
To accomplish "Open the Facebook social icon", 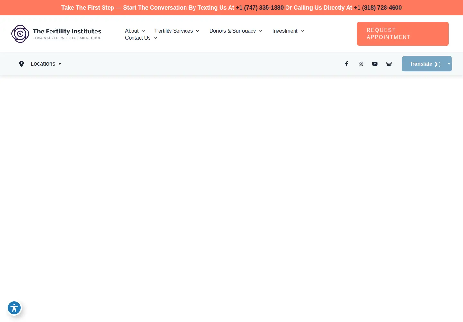I will coord(347,64).
